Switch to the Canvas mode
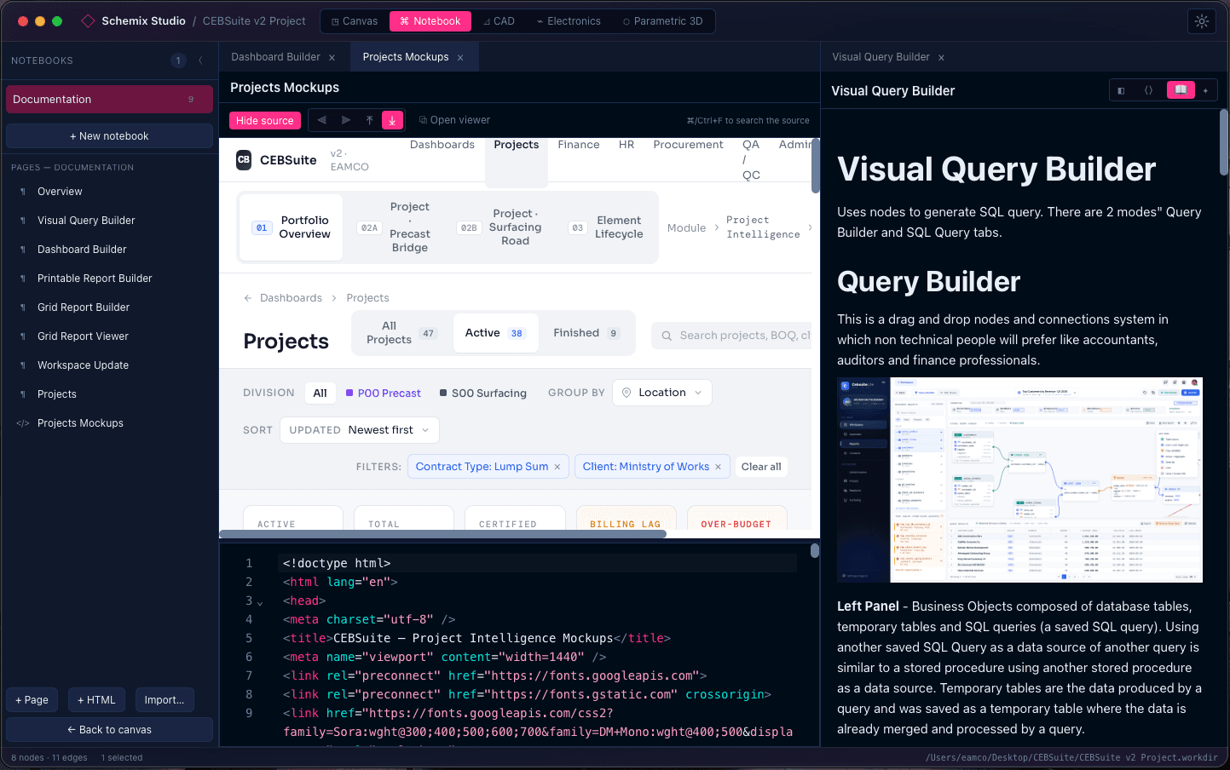 (355, 21)
